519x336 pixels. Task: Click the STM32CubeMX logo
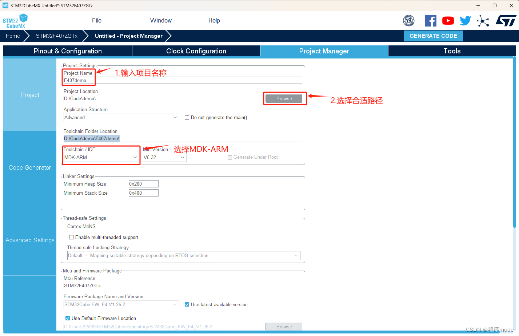[15, 21]
